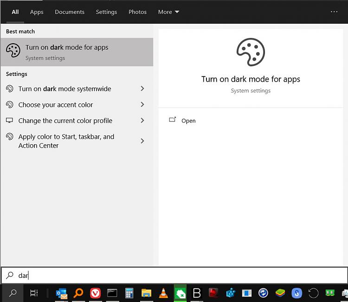Open the three-dots options menu
The height and width of the screenshot is (302, 348).
(334, 12)
